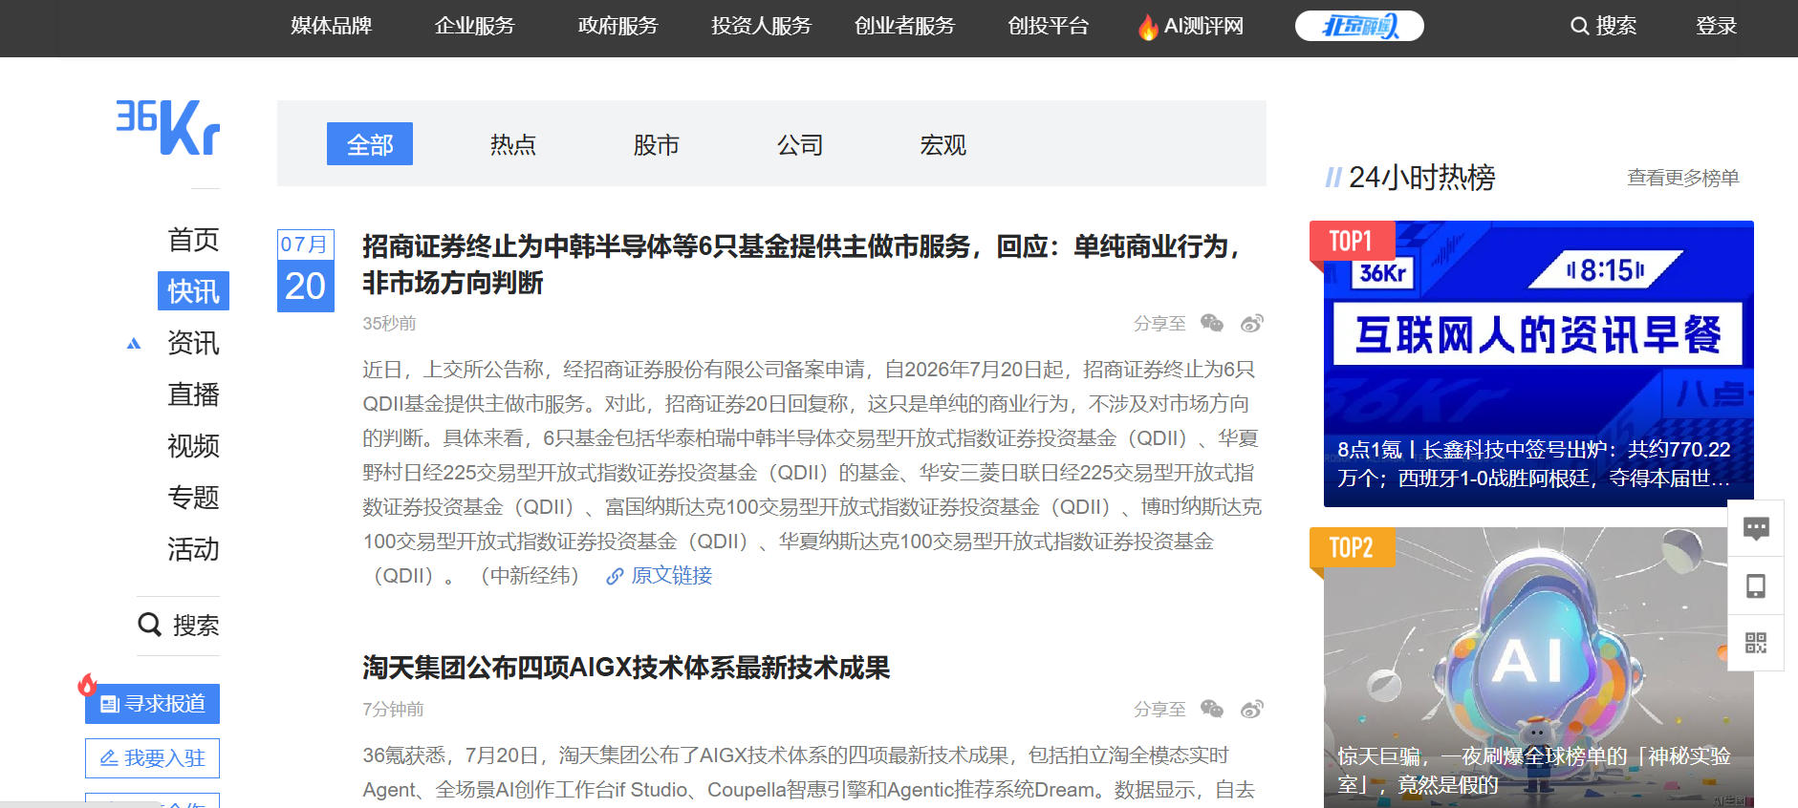The height and width of the screenshot is (808, 1798).
Task: Click the 登录 login link
Action: click(x=1717, y=26)
